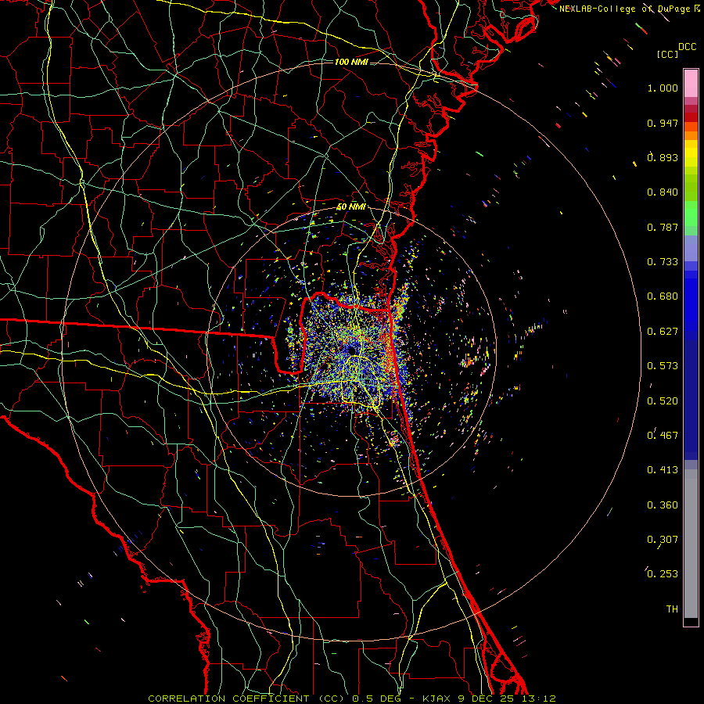Click the 0.413 scale value

[663, 470]
